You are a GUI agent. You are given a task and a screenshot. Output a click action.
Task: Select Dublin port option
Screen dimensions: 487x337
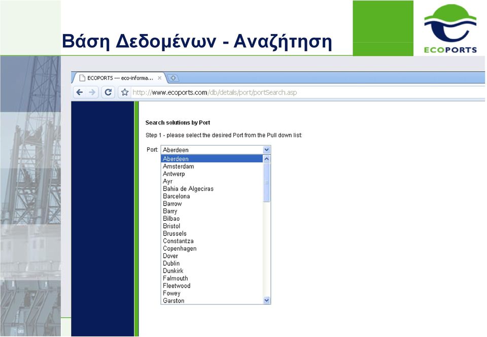coord(212,263)
